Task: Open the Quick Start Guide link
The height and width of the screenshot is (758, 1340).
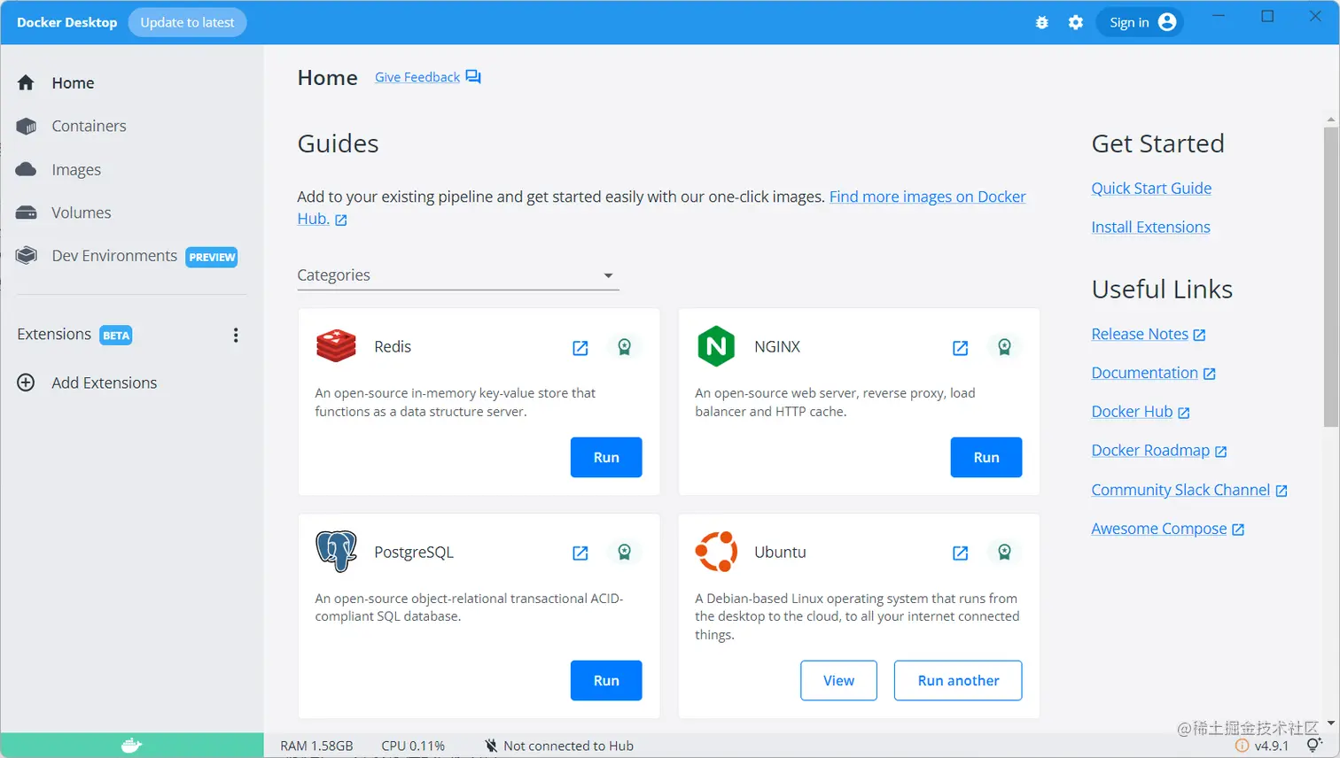Action: 1151,188
